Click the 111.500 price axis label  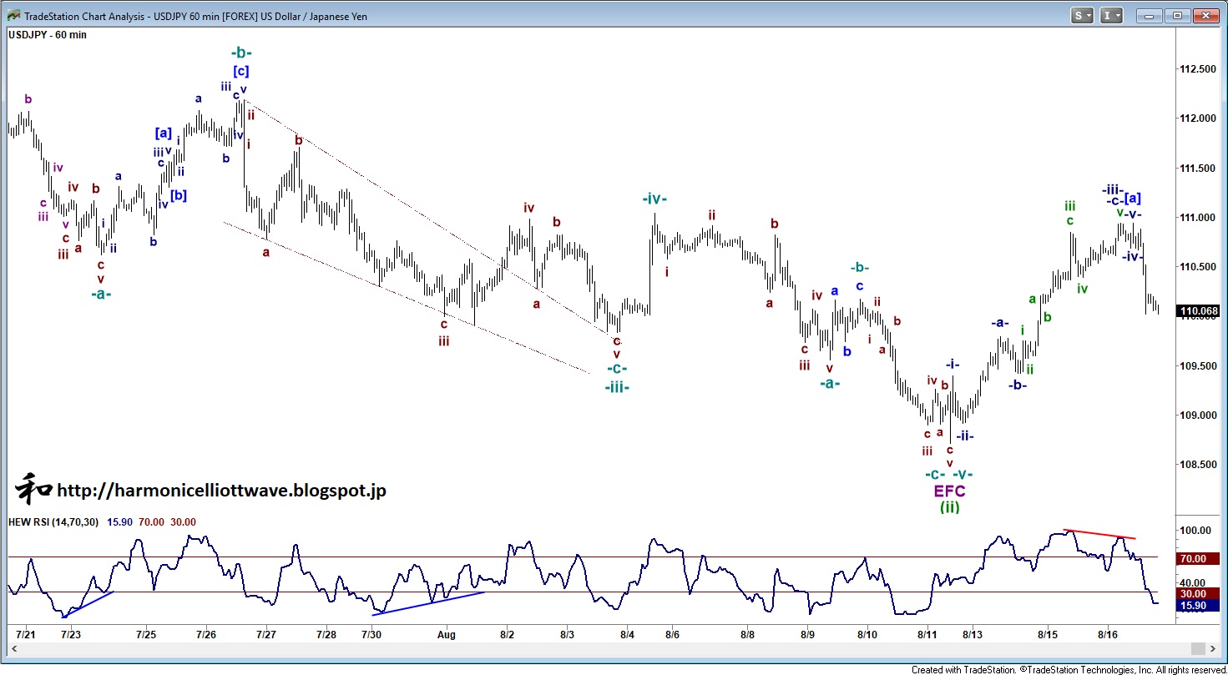click(x=1196, y=169)
